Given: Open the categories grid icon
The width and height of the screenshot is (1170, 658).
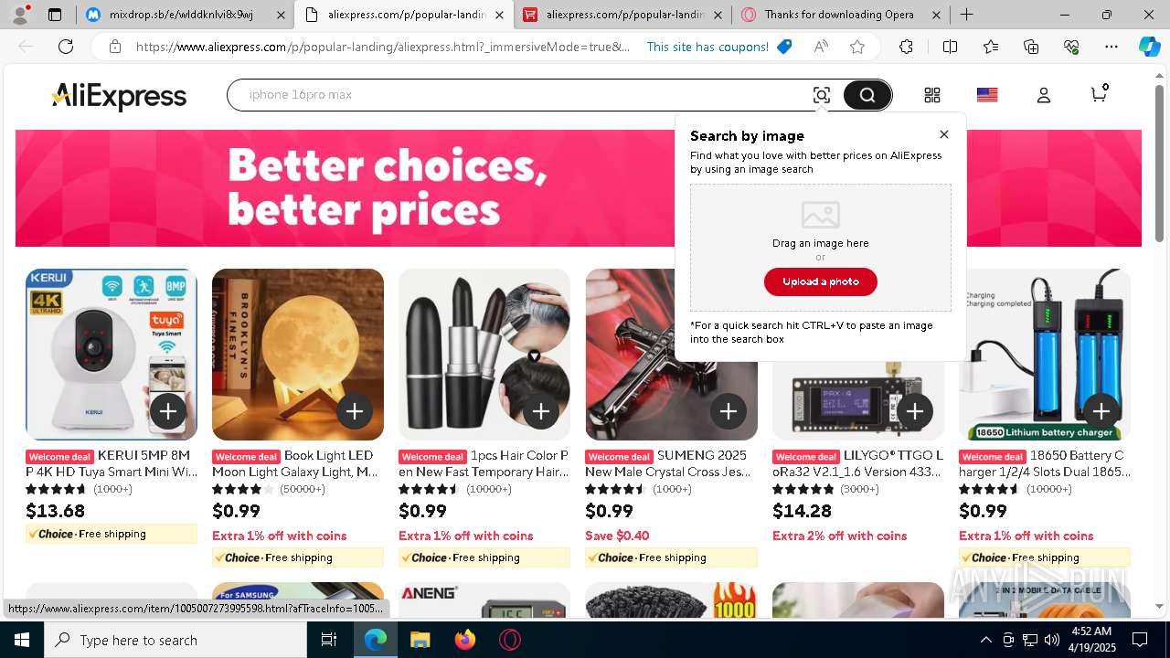Looking at the screenshot, I should coord(932,95).
